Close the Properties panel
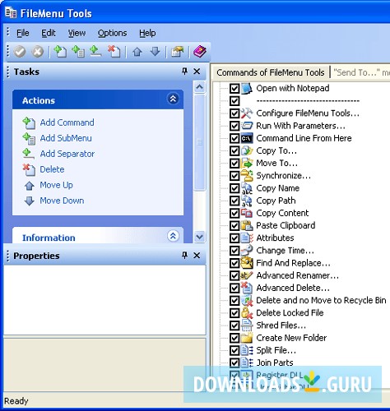 [197, 256]
